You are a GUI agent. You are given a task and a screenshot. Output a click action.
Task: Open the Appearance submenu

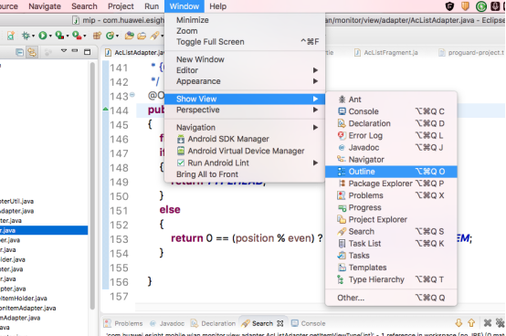tap(245, 81)
